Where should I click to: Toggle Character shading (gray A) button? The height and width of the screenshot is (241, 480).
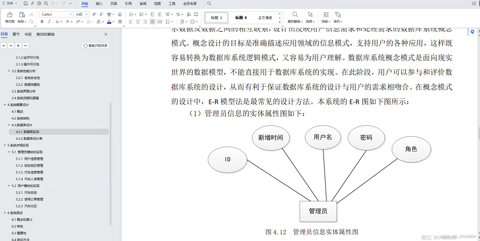tap(120, 22)
